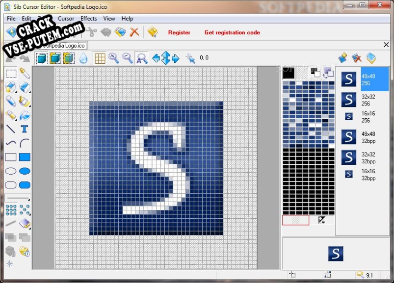This screenshot has height=283, width=394.
Task: Click the cursor test pointer icon
Action: [190, 58]
